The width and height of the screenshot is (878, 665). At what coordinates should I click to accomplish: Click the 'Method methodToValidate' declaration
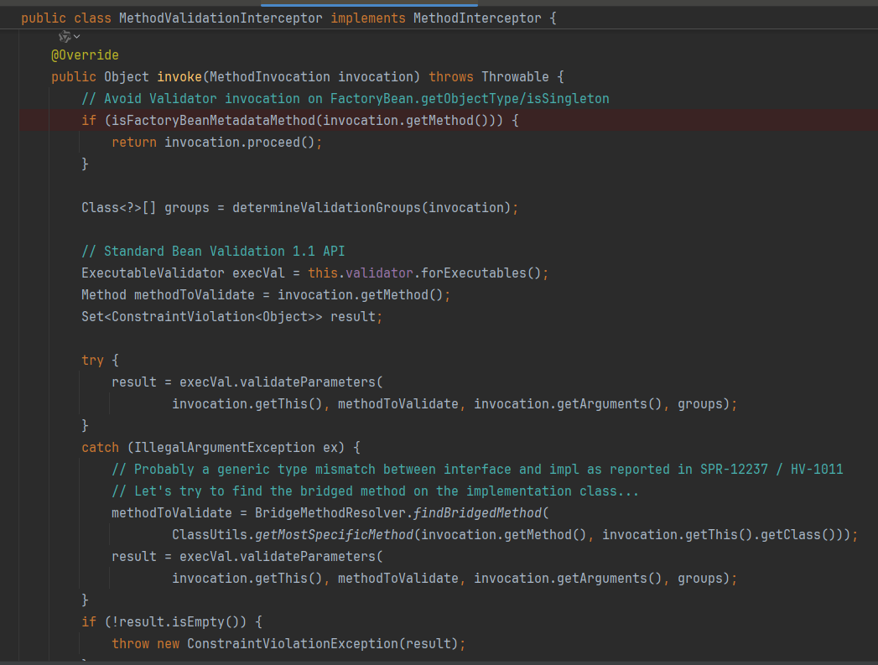click(168, 295)
